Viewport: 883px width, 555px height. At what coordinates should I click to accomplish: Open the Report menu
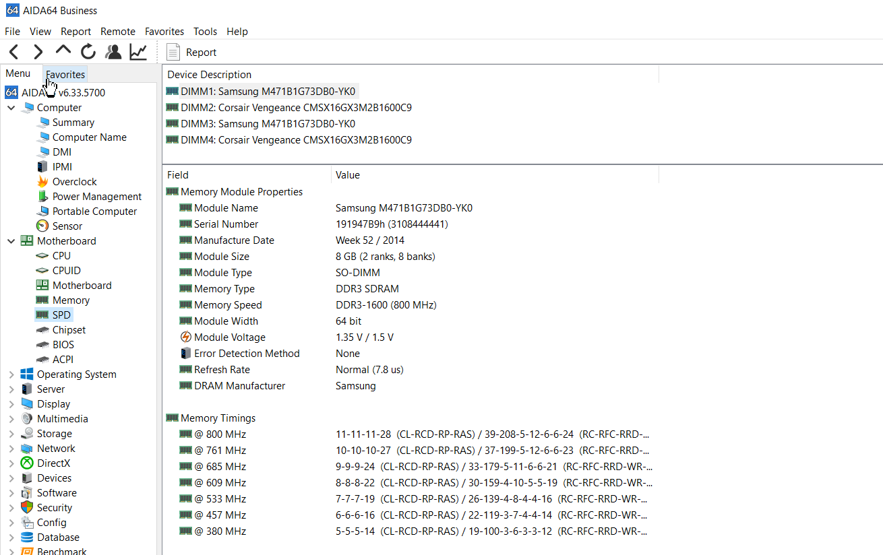tap(75, 31)
